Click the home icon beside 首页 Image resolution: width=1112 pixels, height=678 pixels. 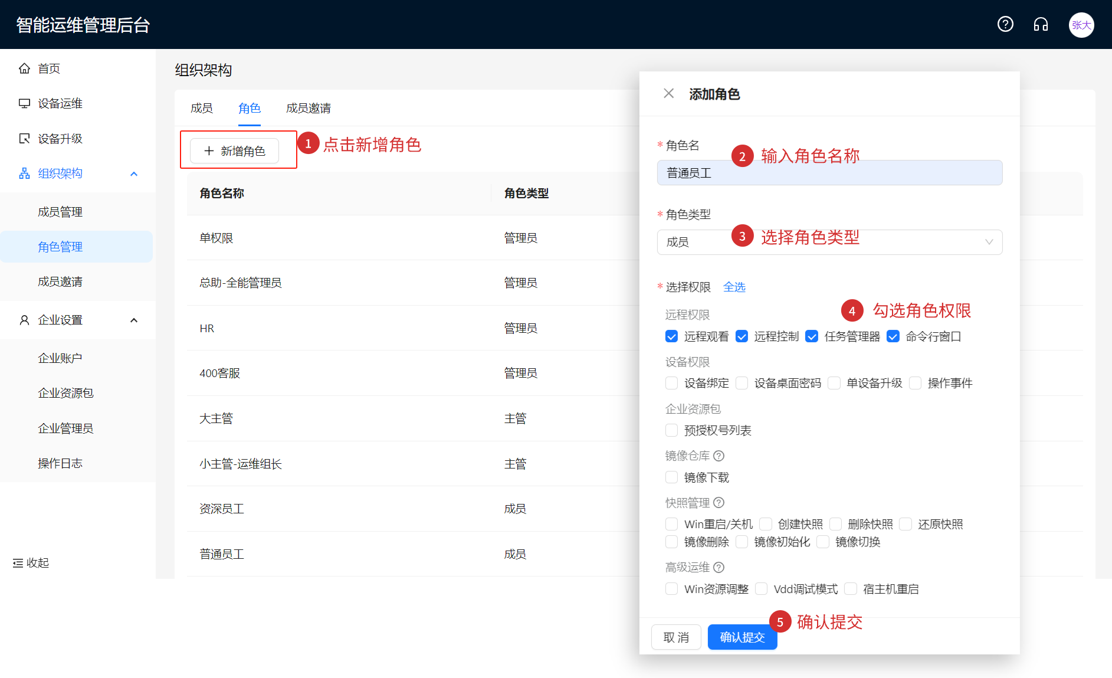[x=24, y=68]
